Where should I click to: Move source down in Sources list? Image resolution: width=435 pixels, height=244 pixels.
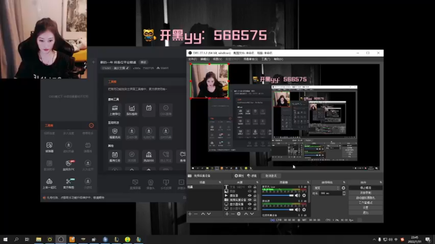(252, 214)
